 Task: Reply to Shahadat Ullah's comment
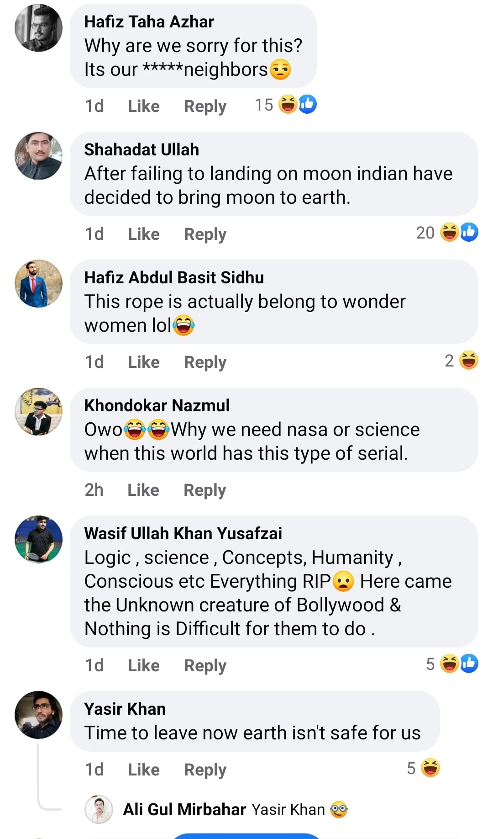(205, 234)
